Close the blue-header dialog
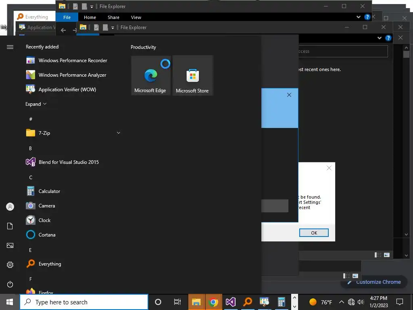This screenshot has width=413, height=310. tap(289, 95)
